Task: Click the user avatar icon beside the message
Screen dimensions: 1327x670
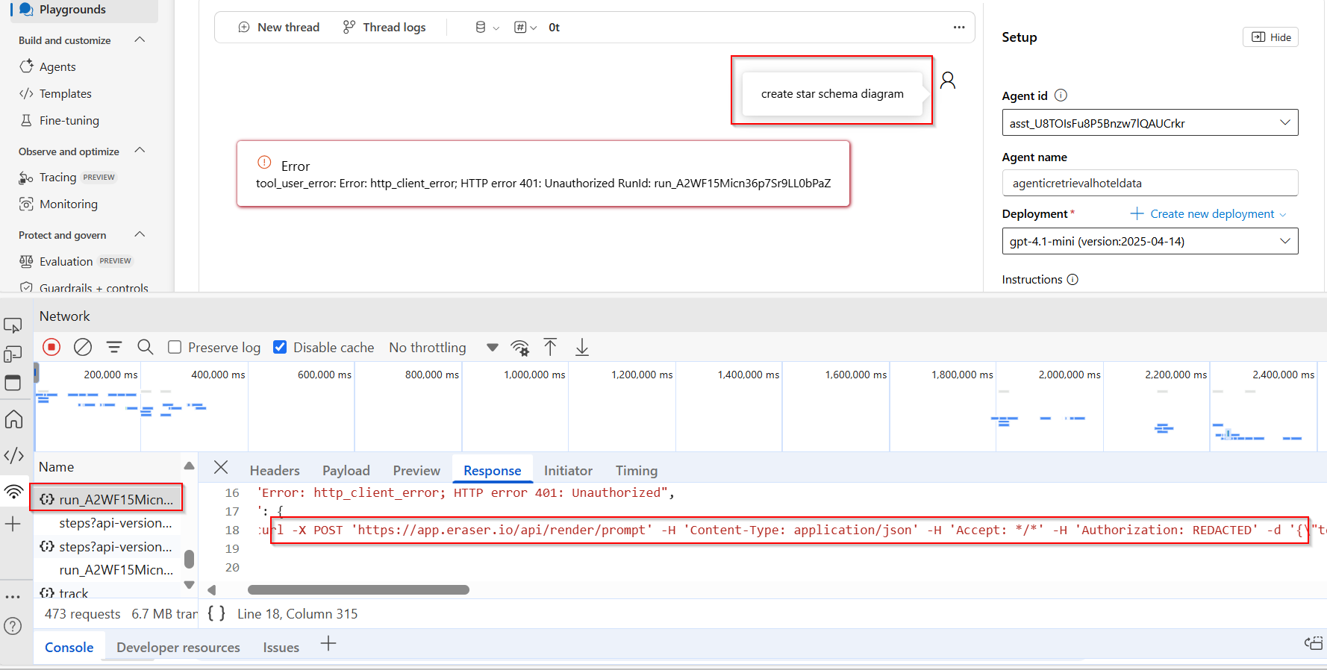Action: click(x=948, y=80)
